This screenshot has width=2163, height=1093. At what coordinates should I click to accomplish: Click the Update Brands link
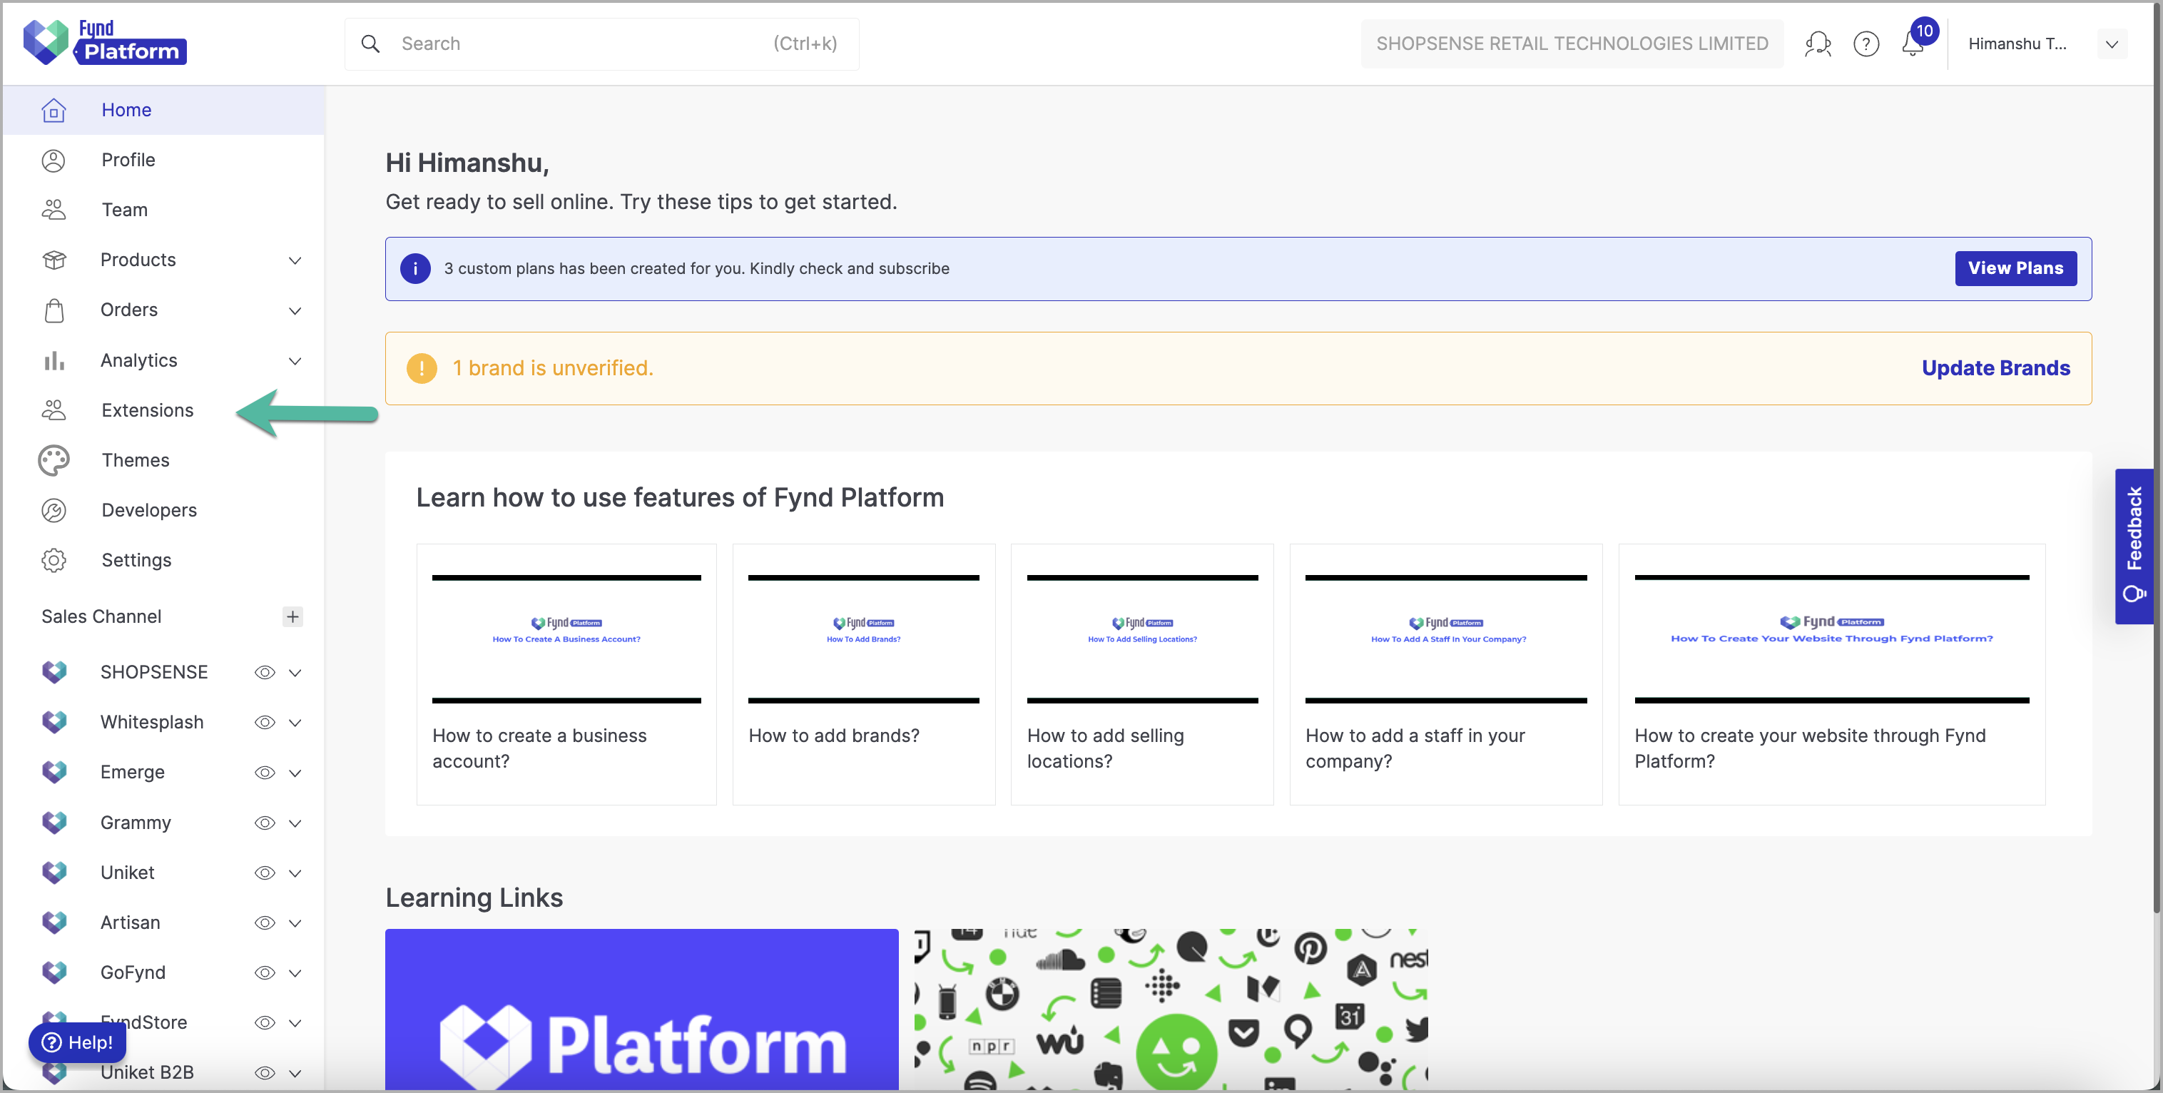click(x=1995, y=369)
